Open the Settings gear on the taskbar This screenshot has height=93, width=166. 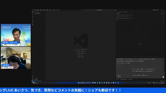click(x=116, y=83)
